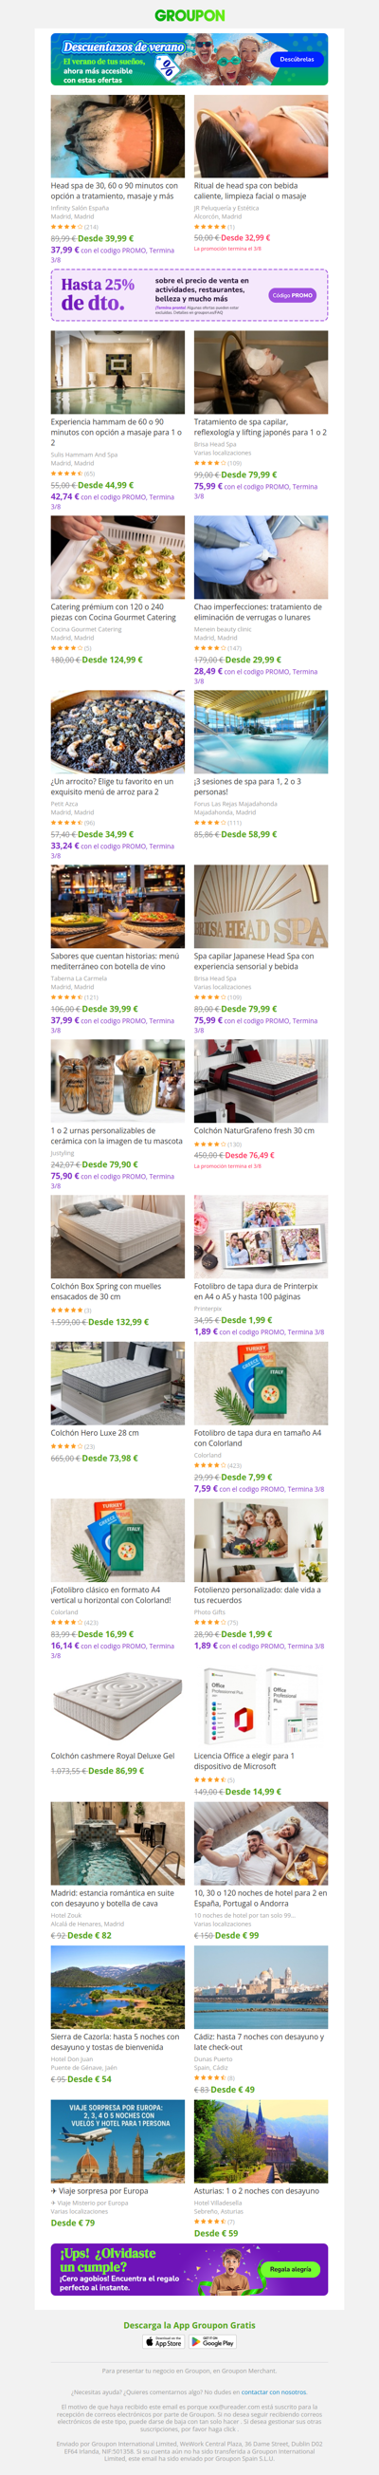Select the black rice paella image
This screenshot has height=2475, width=379.
[x=118, y=731]
